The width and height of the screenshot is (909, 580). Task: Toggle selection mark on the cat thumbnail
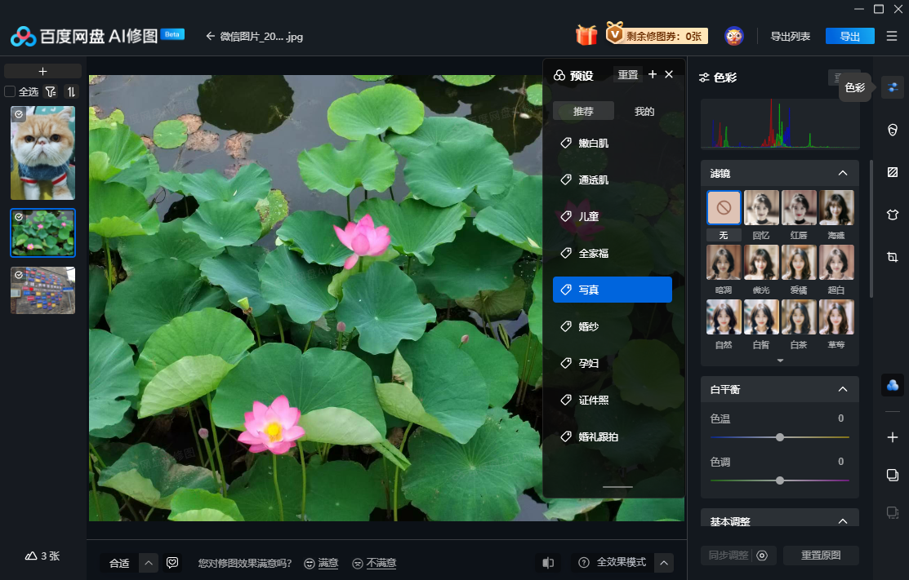(19, 115)
